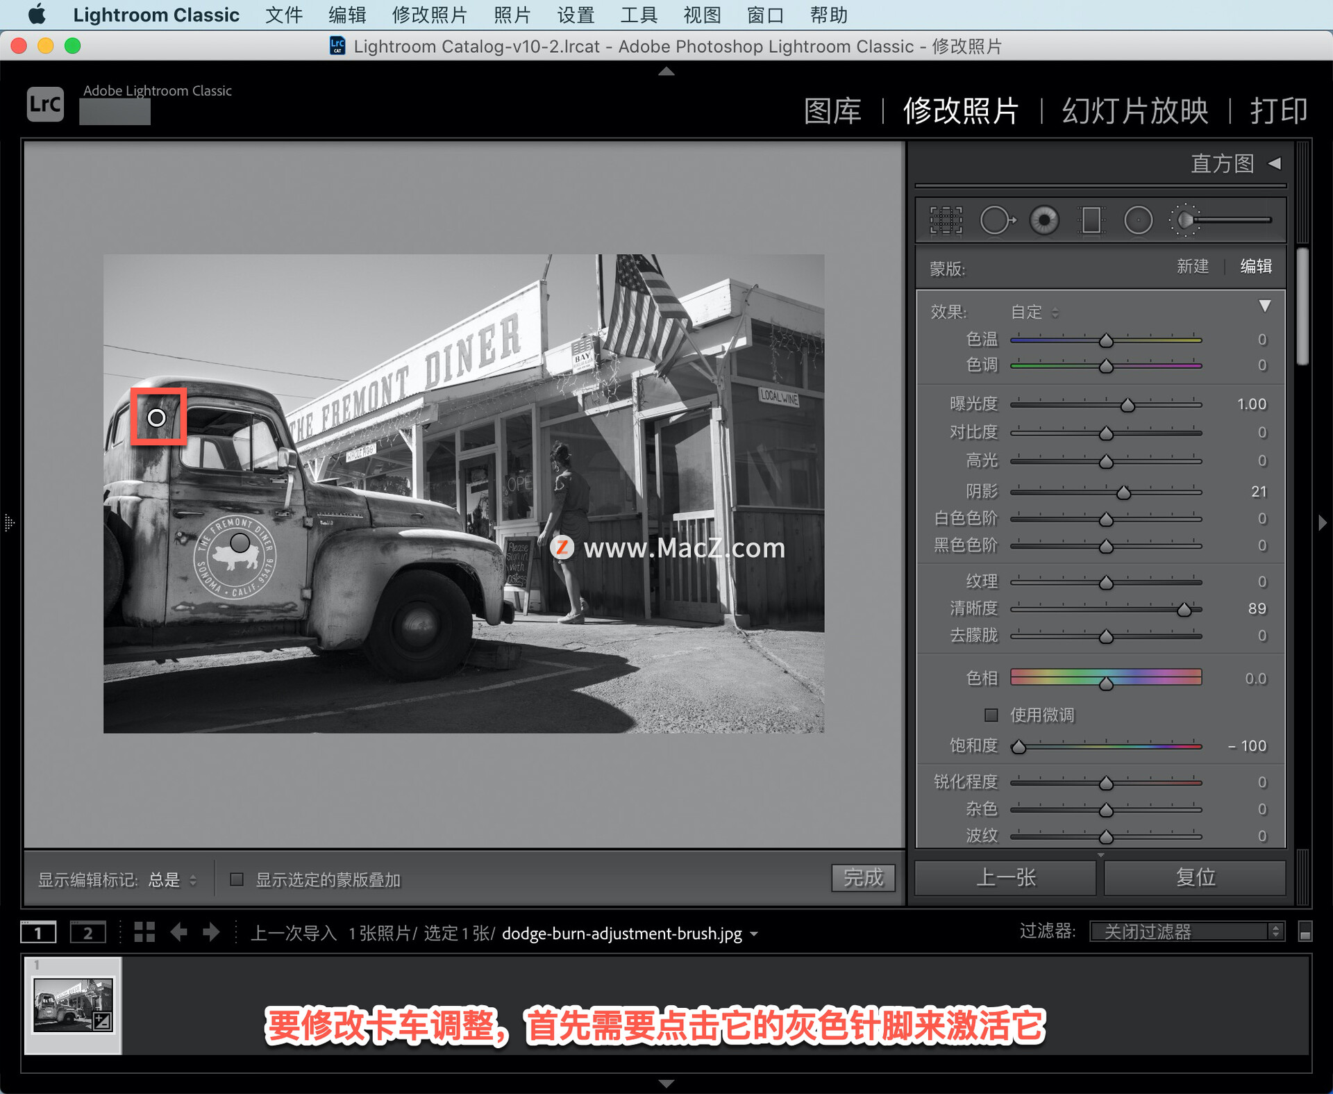1333x1094 pixels.
Task: Select the Red Eye Correction tool
Action: click(1044, 221)
